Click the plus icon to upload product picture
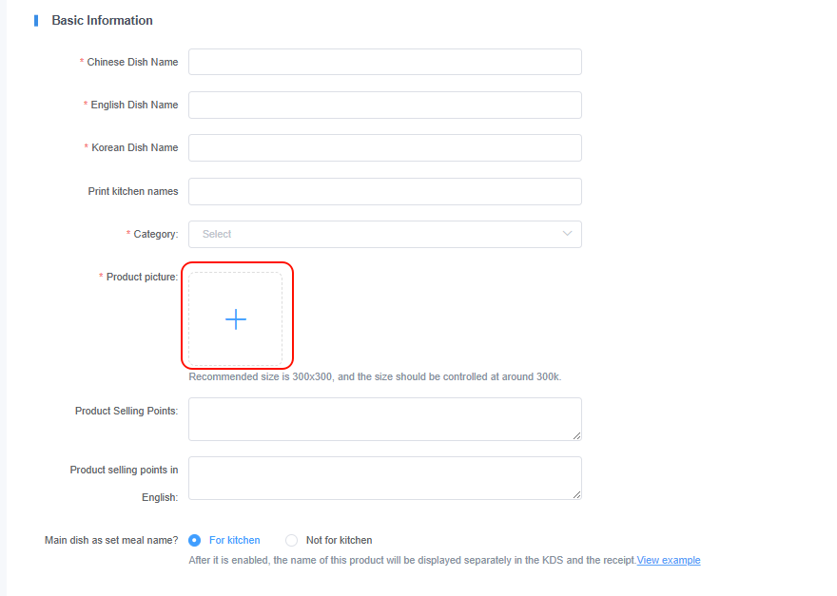This screenshot has height=596, width=837. (x=236, y=319)
